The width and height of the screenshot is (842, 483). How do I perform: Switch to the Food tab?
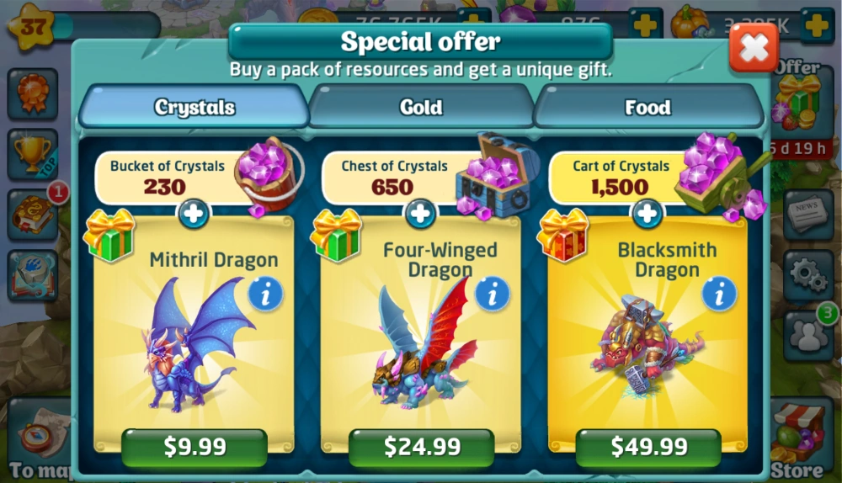click(648, 106)
